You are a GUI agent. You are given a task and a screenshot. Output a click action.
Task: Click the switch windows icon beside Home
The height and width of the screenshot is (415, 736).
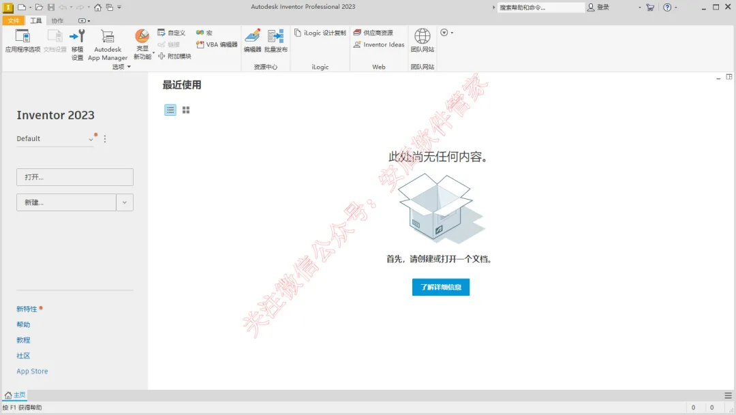(109, 7)
